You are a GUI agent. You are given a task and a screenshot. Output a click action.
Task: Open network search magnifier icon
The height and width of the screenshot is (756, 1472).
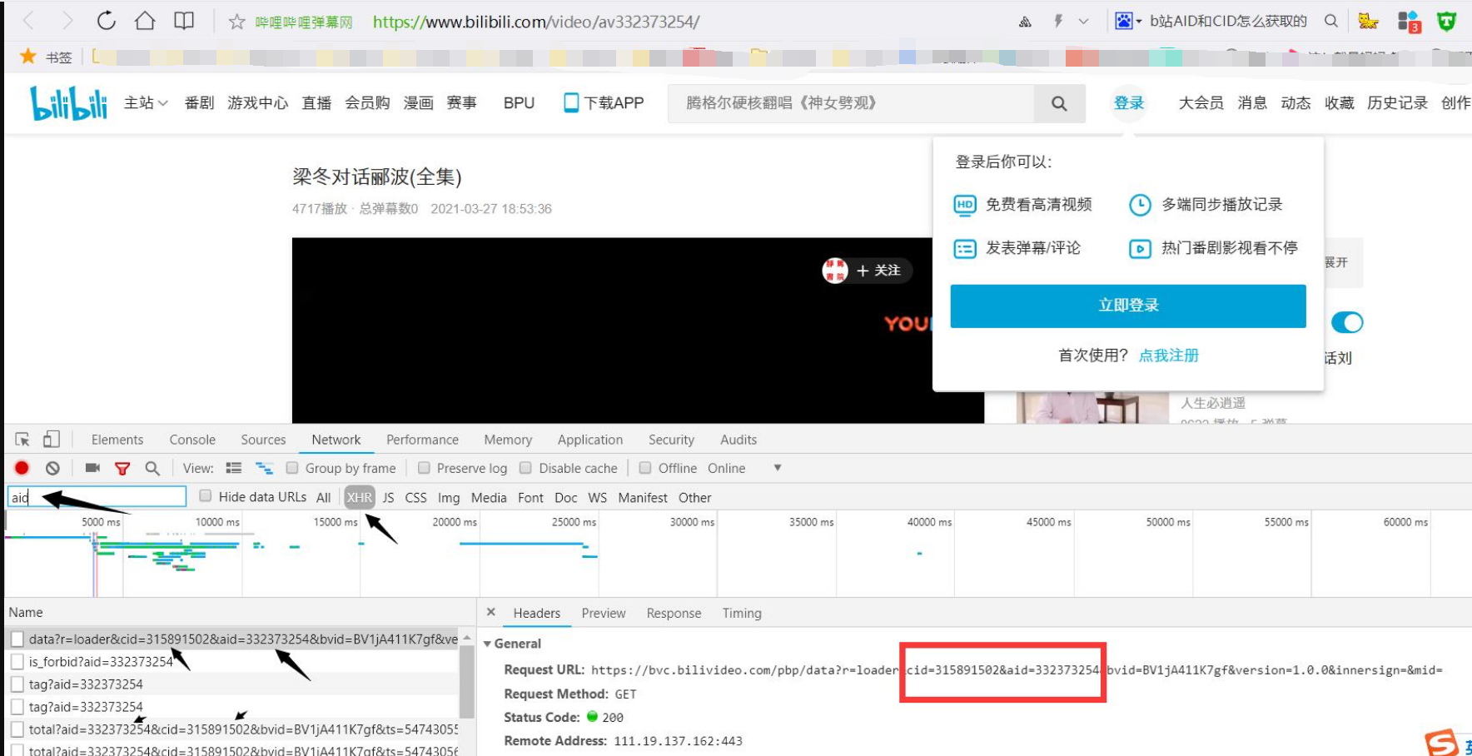click(152, 469)
